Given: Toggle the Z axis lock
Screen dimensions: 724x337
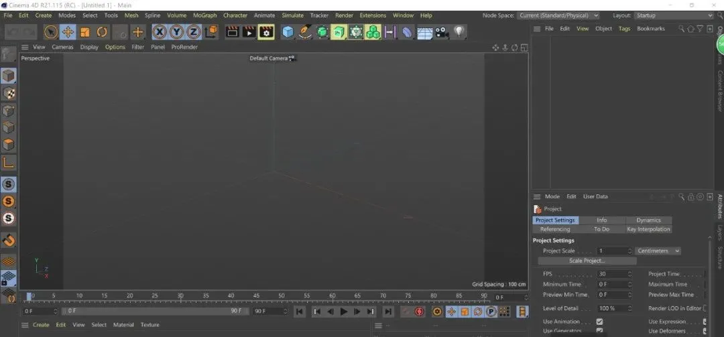Looking at the screenshot, I should click(x=194, y=32).
